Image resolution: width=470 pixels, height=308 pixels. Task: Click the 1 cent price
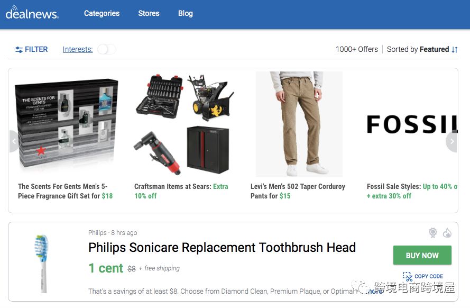(x=106, y=268)
